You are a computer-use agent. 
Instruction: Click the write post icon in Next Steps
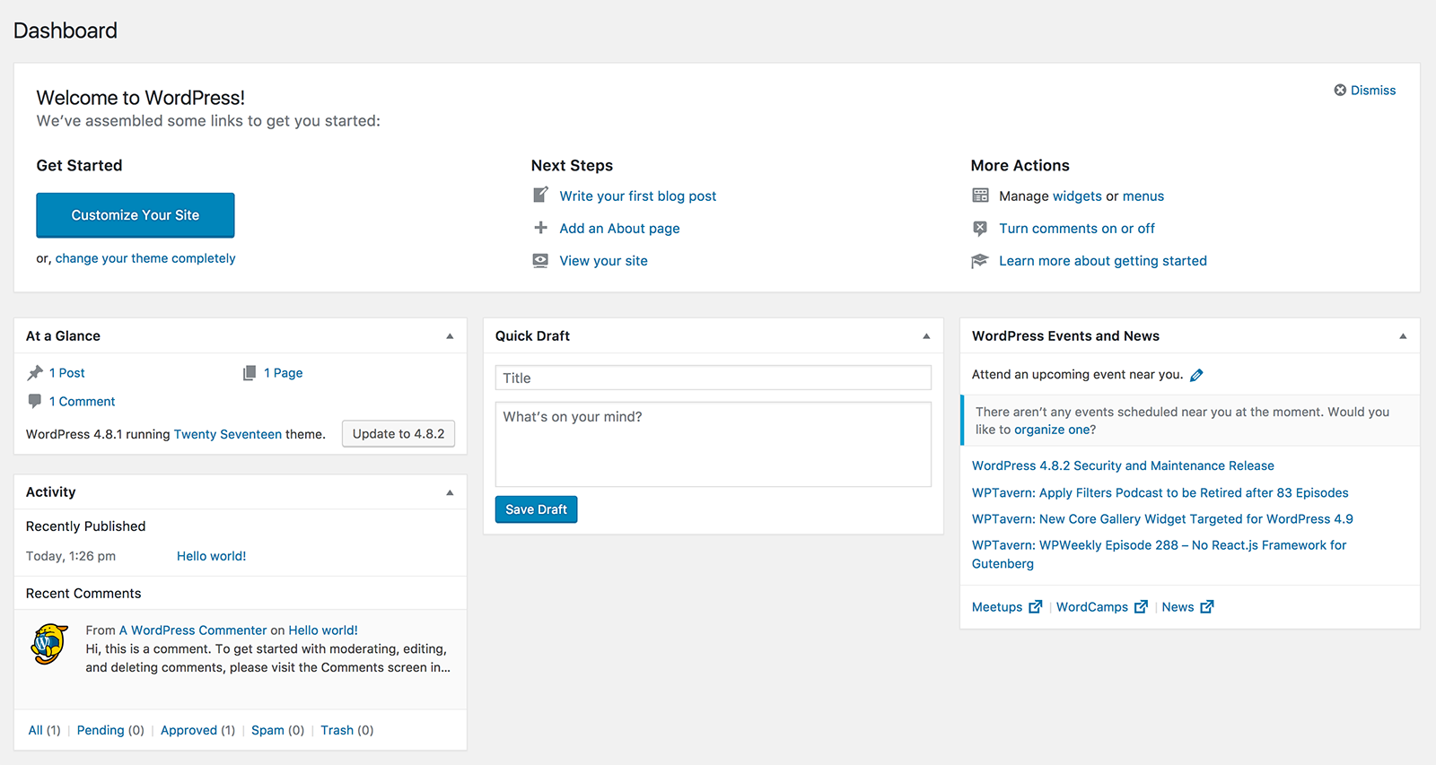(540, 195)
